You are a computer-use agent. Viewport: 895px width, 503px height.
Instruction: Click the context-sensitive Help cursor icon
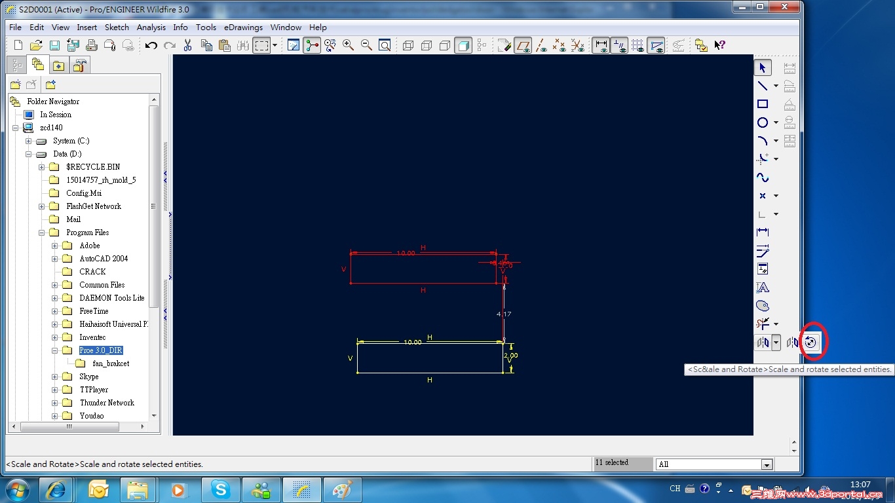coord(719,45)
